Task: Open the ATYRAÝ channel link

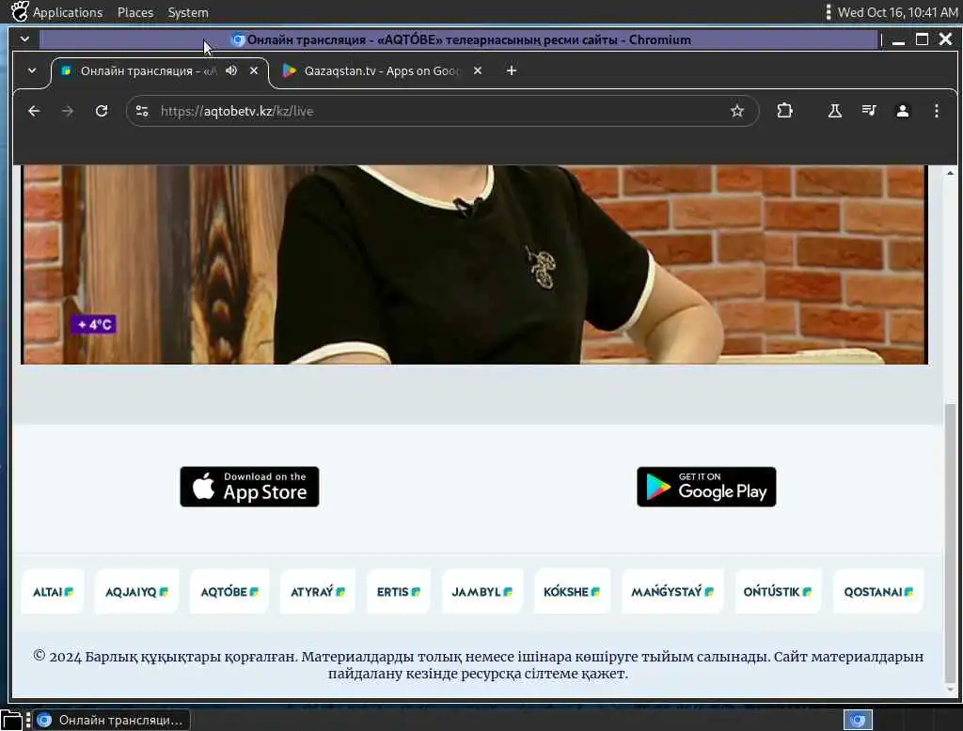Action: pos(318,592)
